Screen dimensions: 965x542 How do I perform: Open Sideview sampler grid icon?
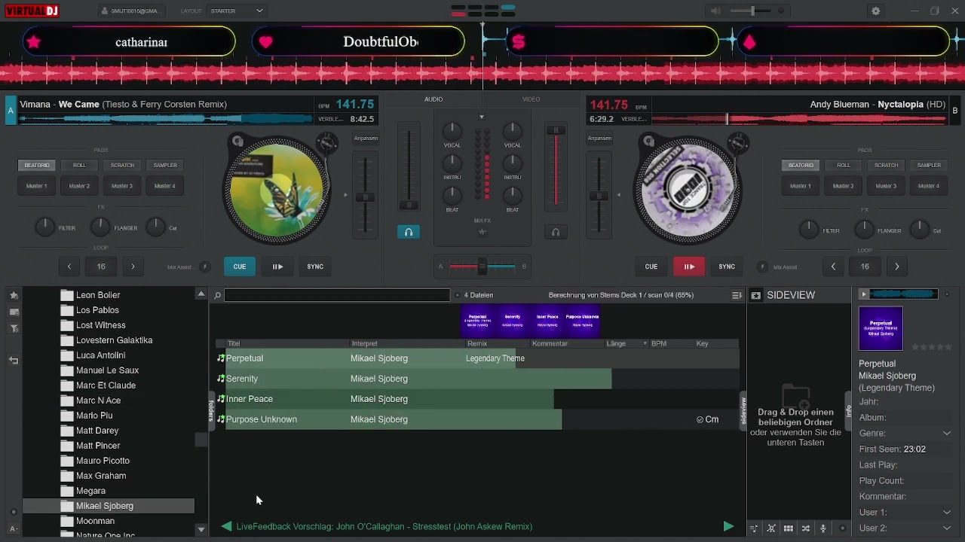[789, 528]
